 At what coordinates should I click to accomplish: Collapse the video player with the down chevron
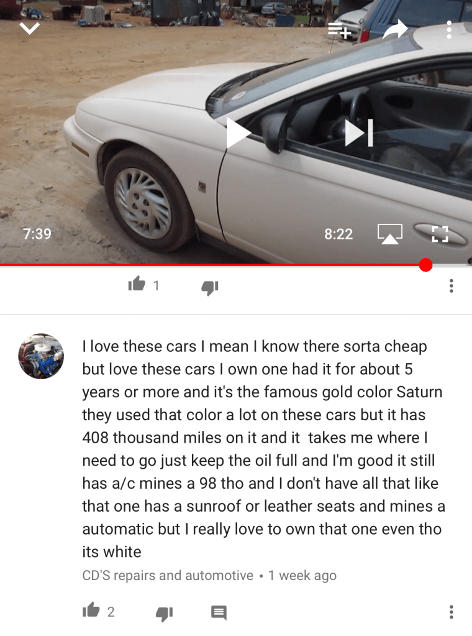tap(30, 29)
